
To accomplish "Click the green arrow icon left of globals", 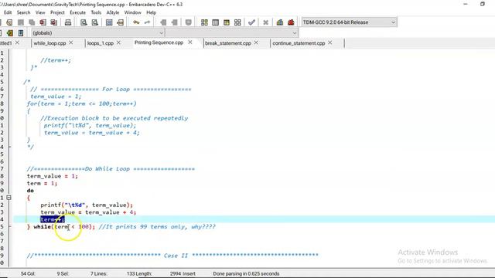I will pyautogui.click(x=10, y=32).
